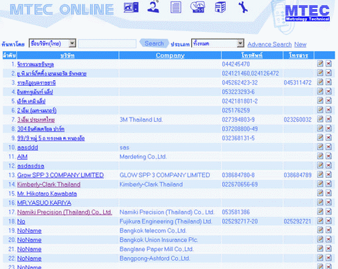Image resolution: width=338 pixels, height=269 pixels.
Task: Open the row 8 link starting with 304
Action: (41, 129)
